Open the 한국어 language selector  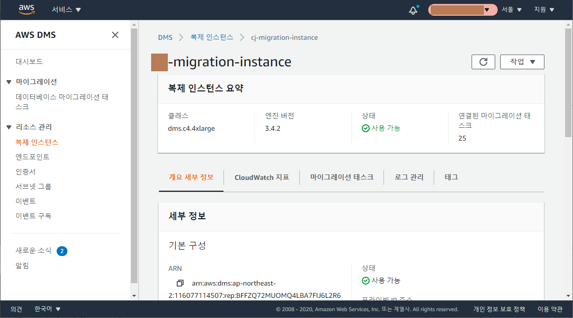tap(47, 309)
